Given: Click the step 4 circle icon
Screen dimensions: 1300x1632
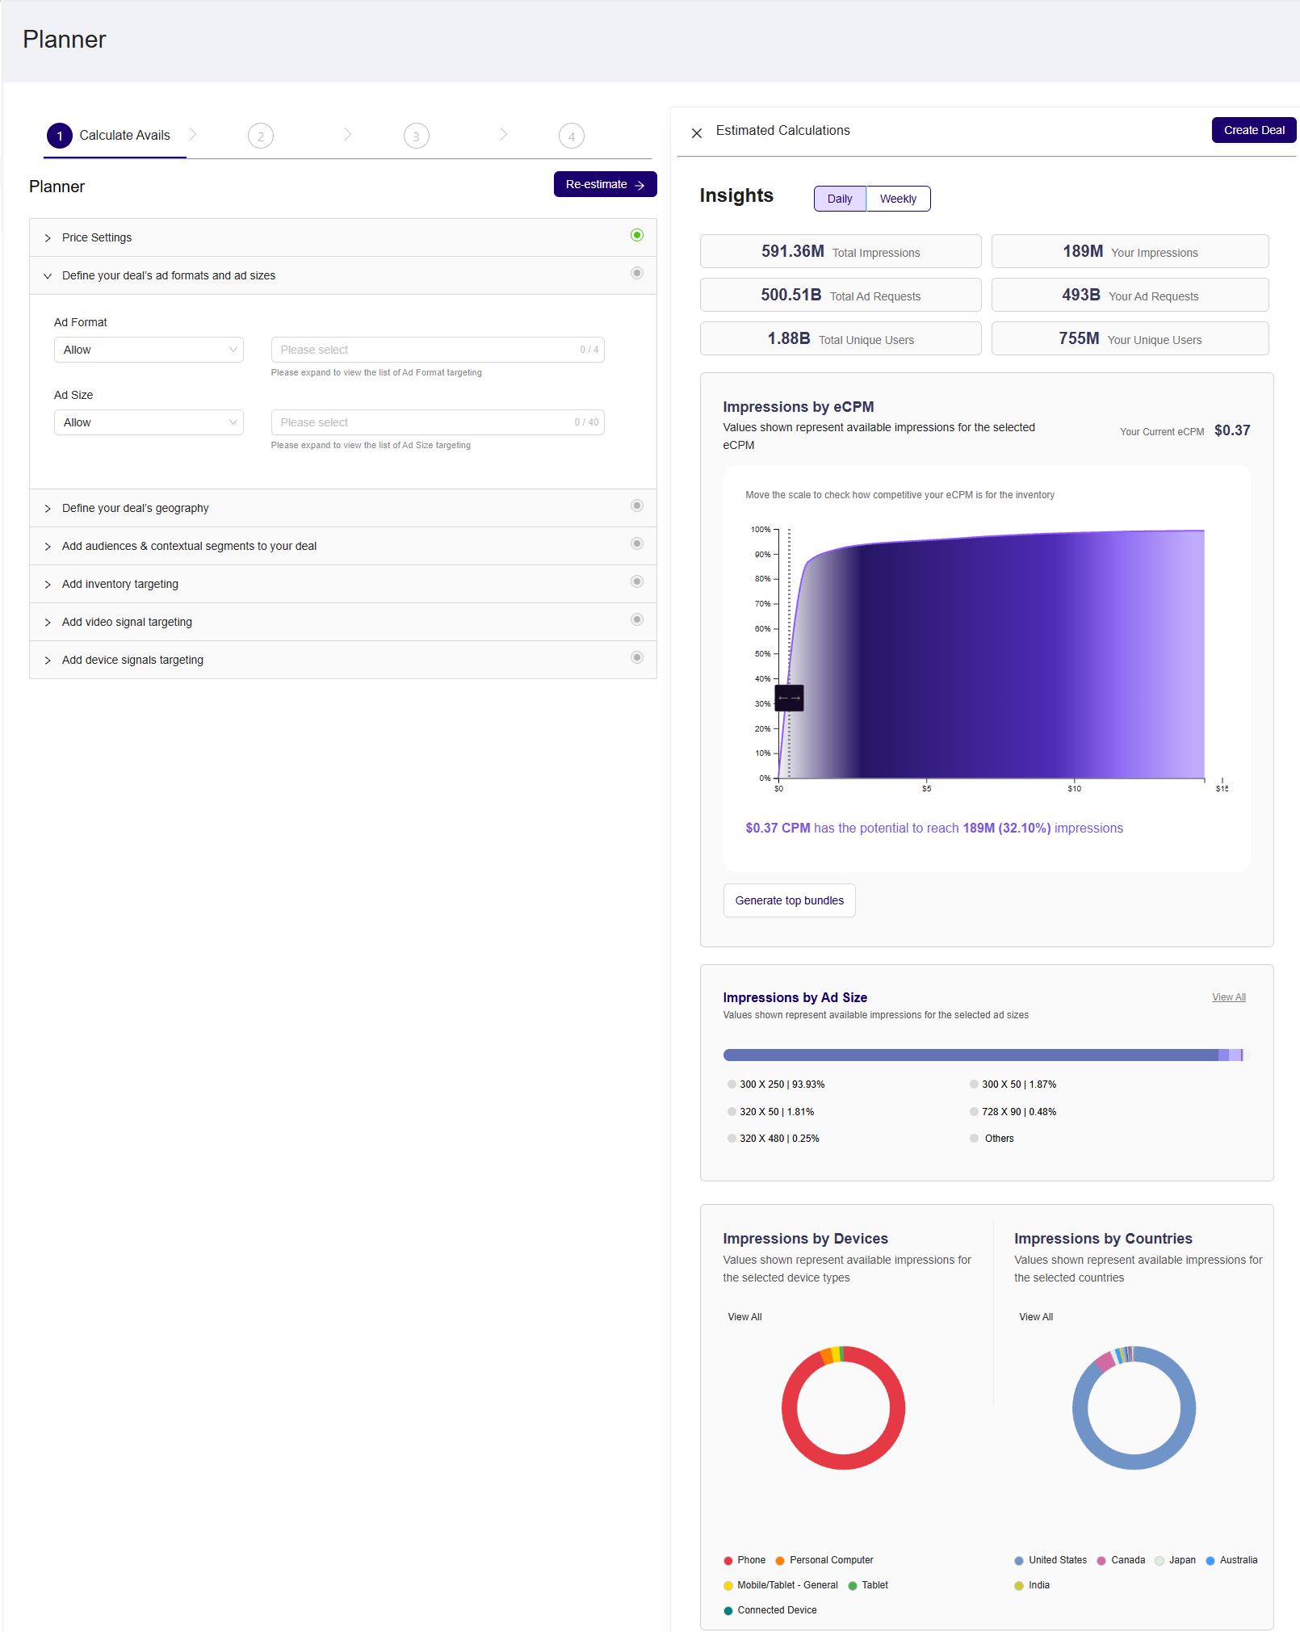Looking at the screenshot, I should tap(572, 136).
